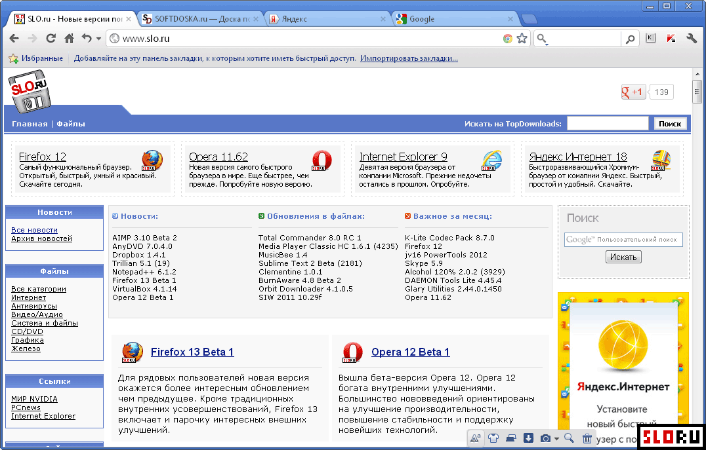The image size is (706, 450).
Task: Open the МИР NVIDIA link
Action: pos(34,399)
